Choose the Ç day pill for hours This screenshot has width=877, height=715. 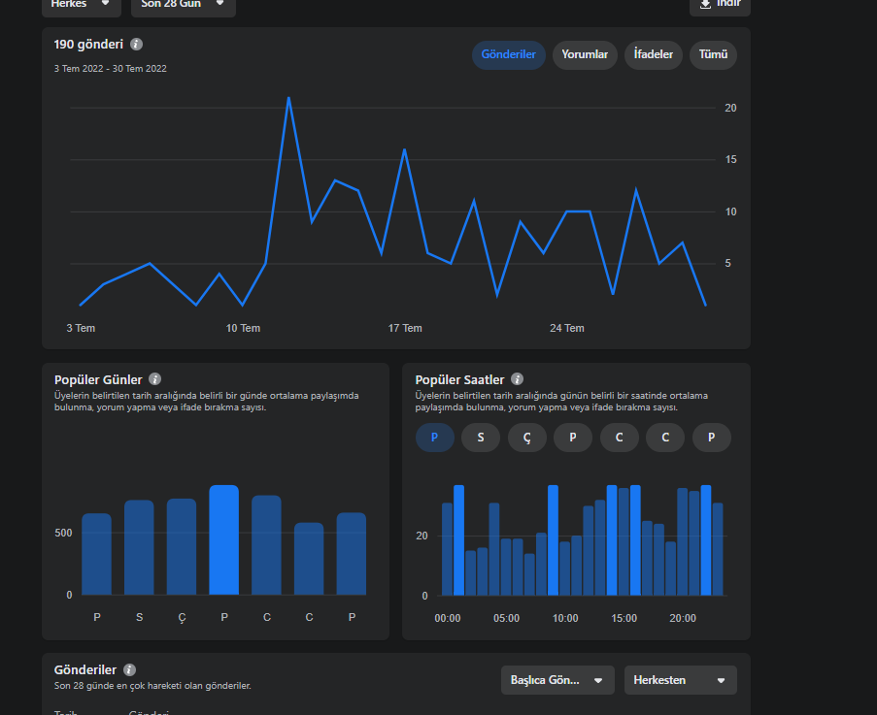click(526, 438)
